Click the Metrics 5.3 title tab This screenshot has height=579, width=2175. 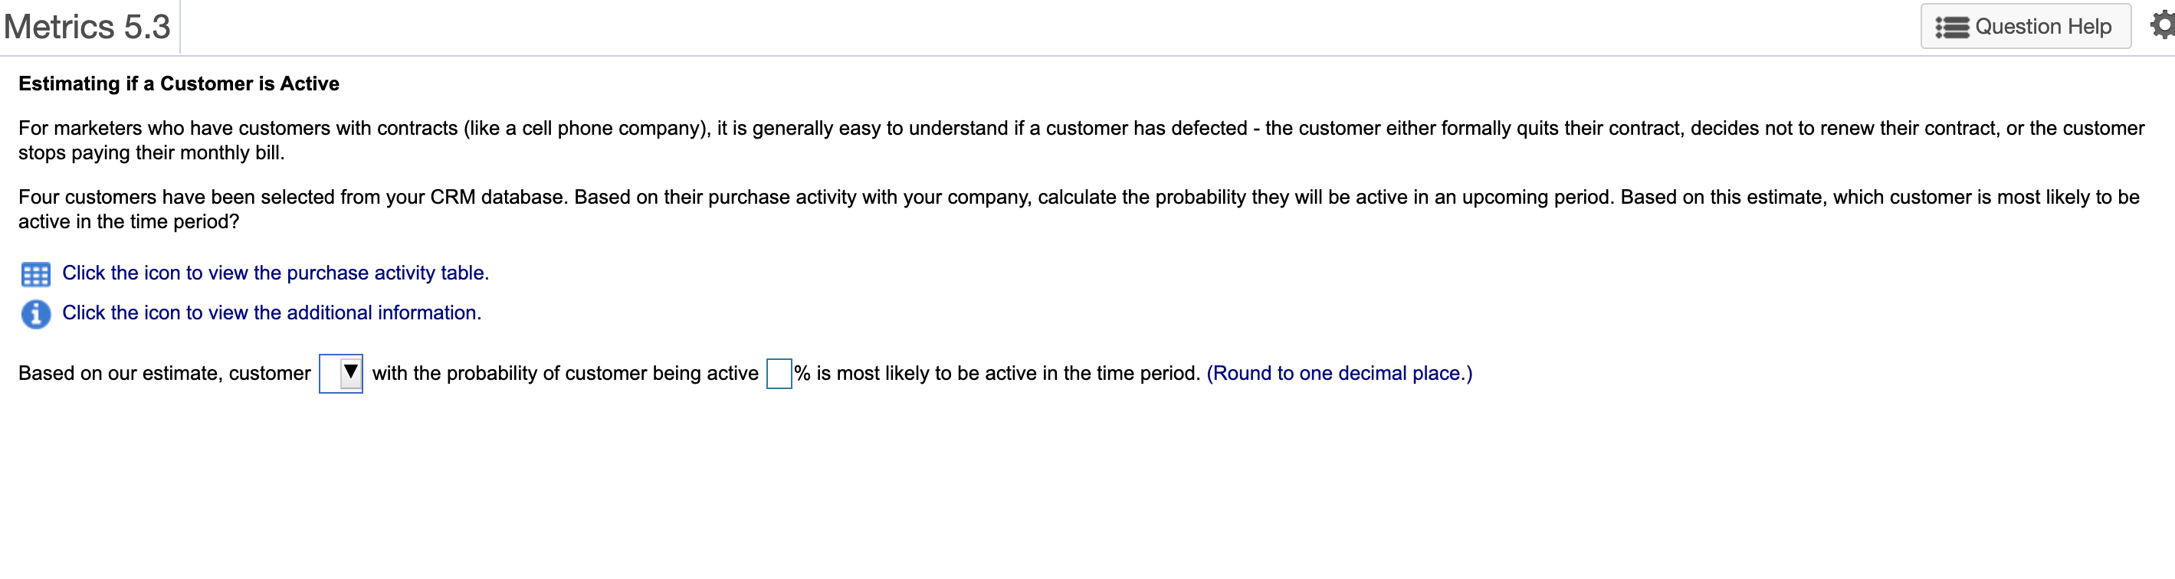pyautogui.click(x=84, y=25)
